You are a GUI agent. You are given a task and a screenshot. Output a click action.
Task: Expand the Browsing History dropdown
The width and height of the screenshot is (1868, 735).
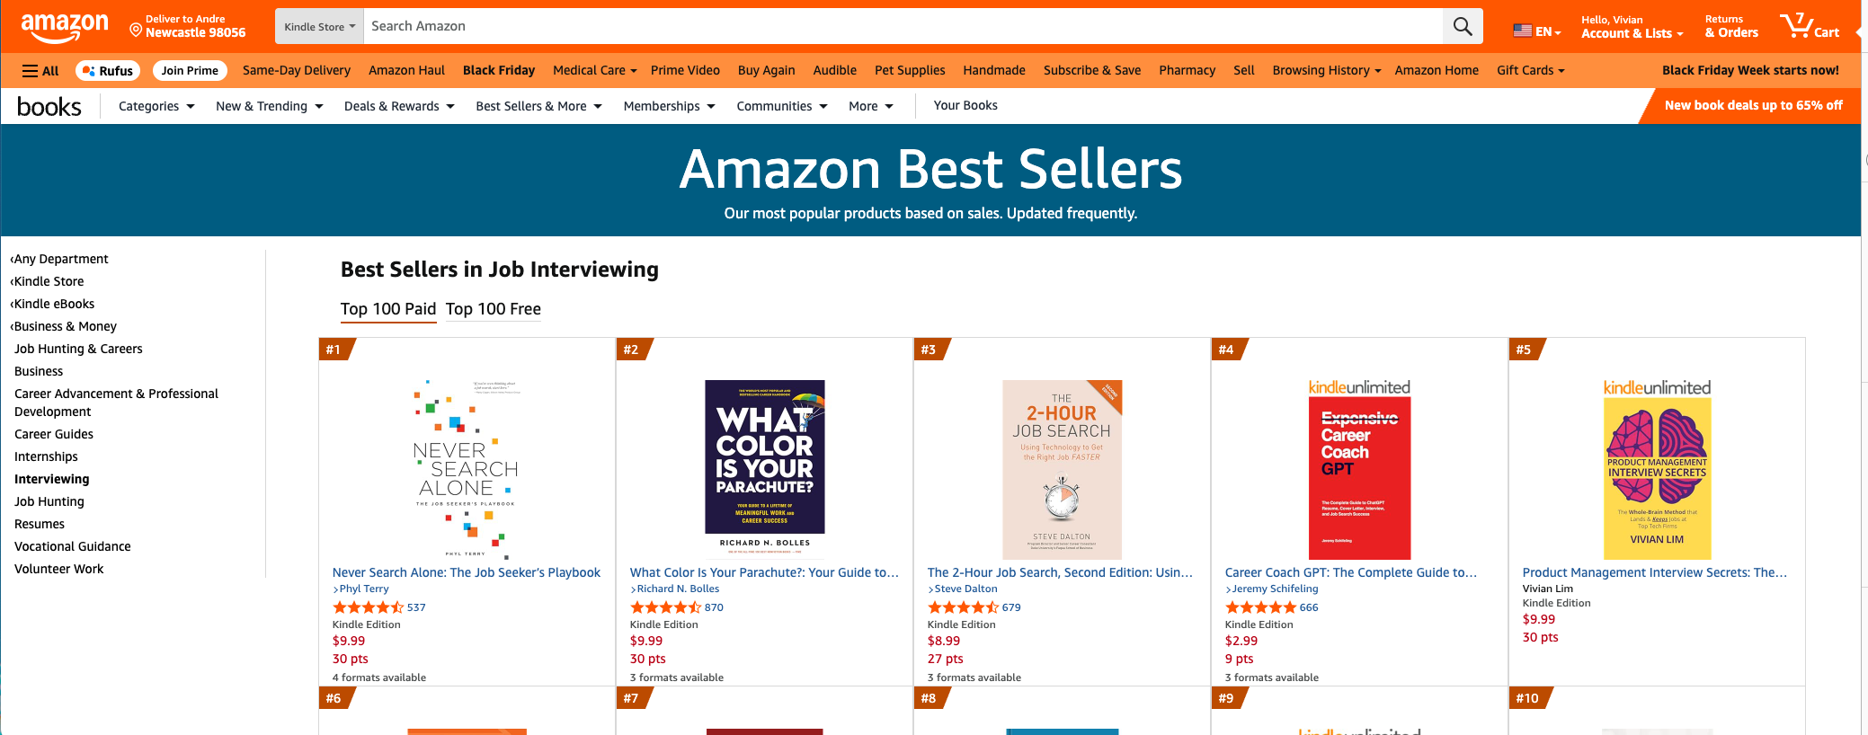click(1325, 70)
